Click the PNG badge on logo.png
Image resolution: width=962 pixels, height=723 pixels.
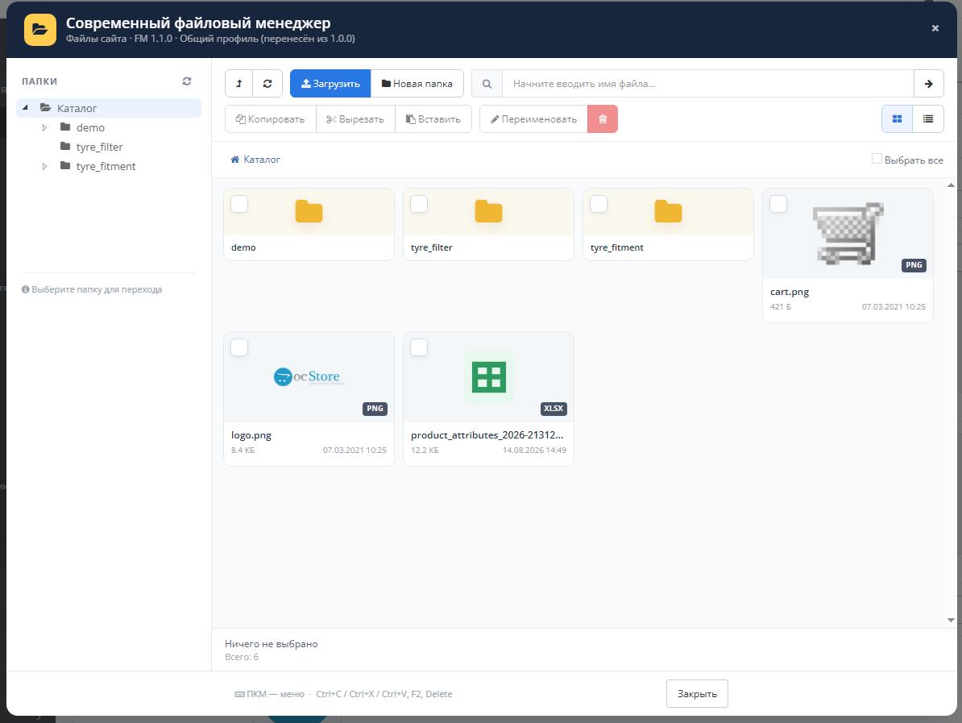click(375, 408)
